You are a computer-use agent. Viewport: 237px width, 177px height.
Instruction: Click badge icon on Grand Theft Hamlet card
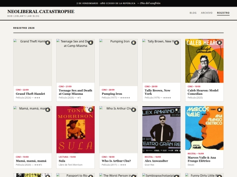pyautogui.click(x=48, y=43)
